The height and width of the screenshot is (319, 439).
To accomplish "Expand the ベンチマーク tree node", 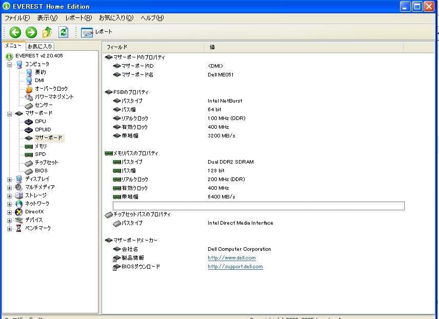I will (10, 229).
